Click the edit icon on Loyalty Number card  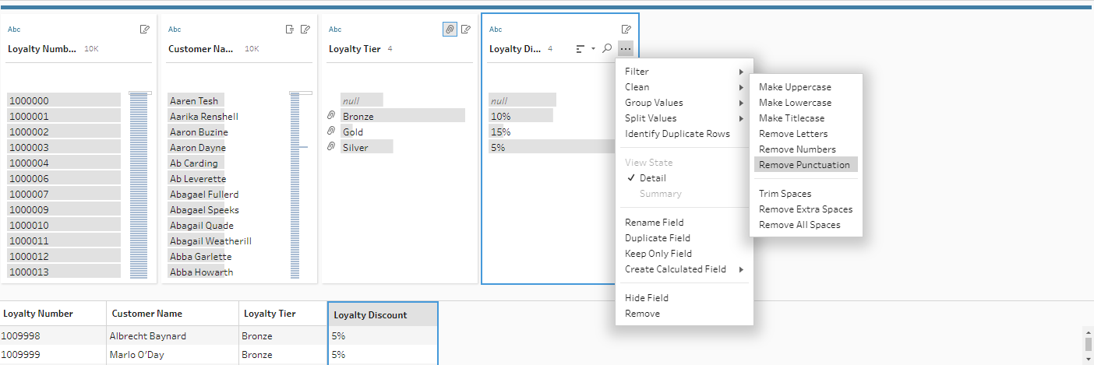coord(145,30)
